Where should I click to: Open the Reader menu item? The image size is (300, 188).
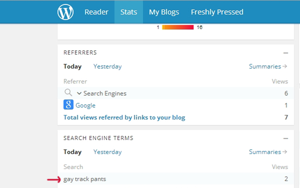(x=96, y=12)
